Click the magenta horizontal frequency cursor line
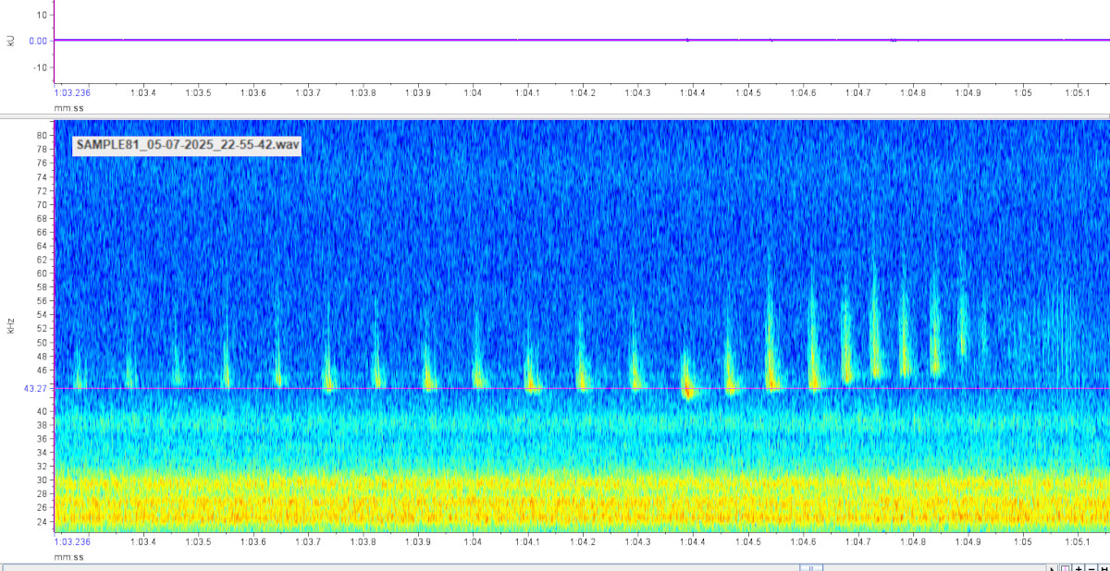This screenshot has height=571, width=1110. coord(582,389)
